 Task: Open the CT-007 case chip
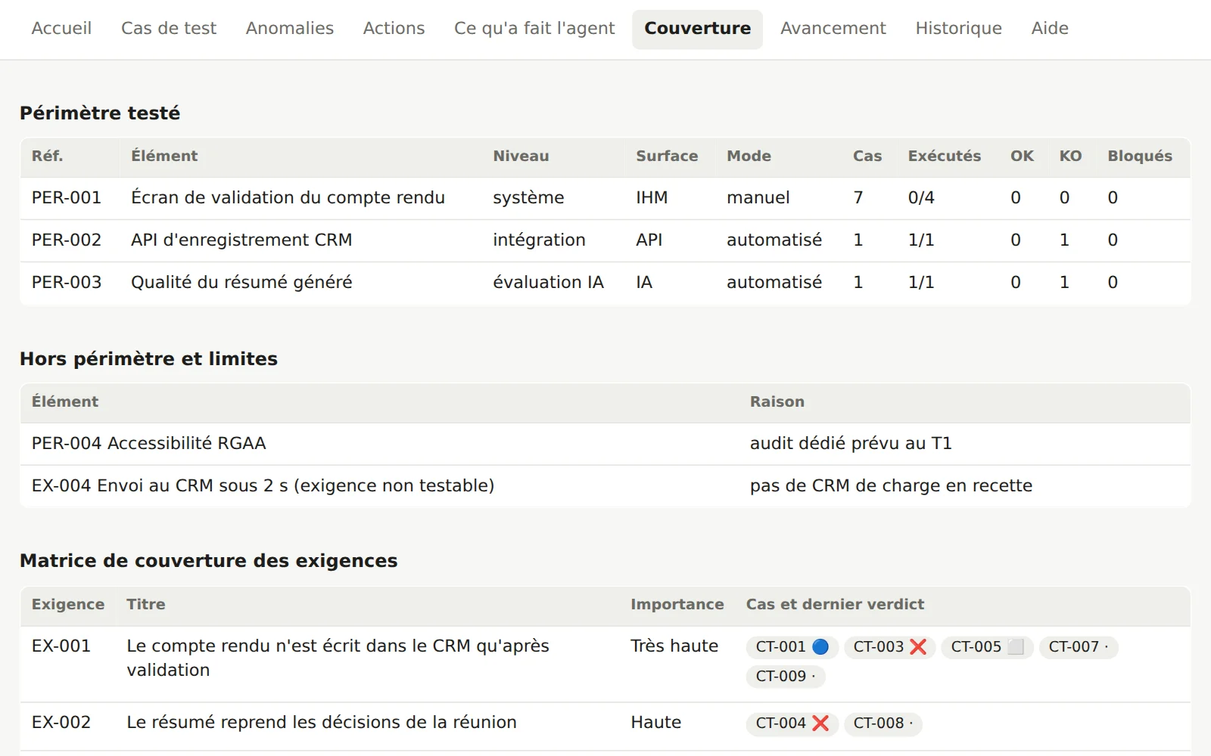pyautogui.click(x=1078, y=647)
